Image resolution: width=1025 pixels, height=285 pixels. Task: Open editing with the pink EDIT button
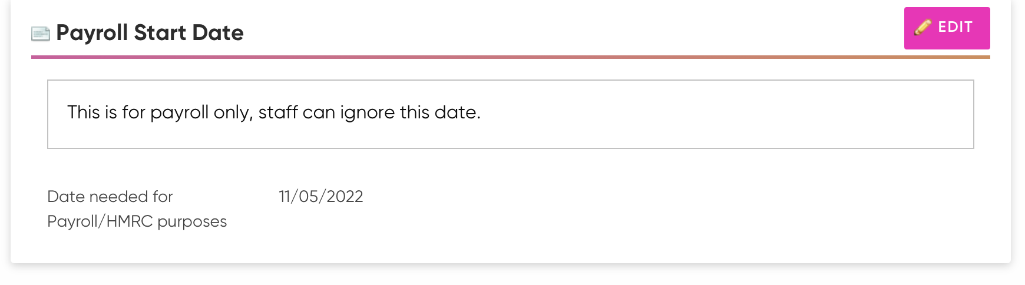tap(947, 28)
